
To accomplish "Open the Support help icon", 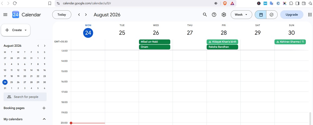I will coord(214,15).
